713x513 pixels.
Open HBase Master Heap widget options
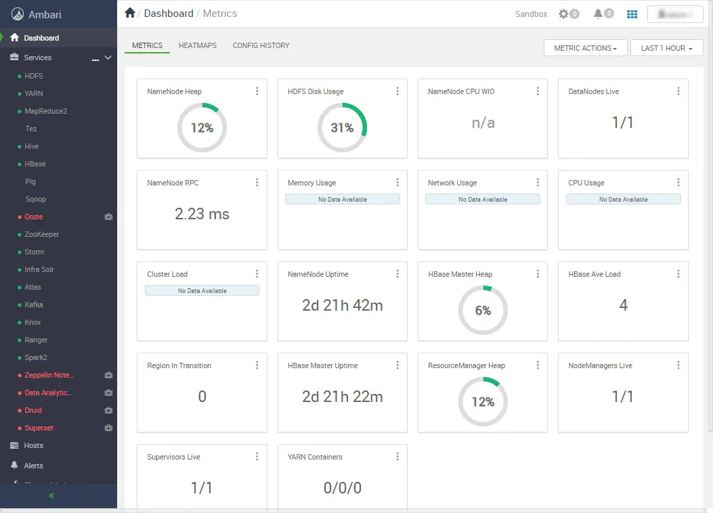tap(538, 273)
